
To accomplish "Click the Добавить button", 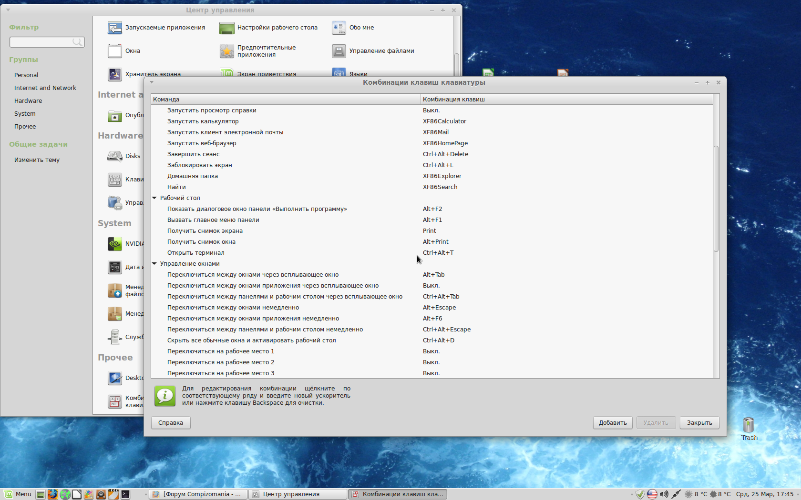I will click(613, 423).
